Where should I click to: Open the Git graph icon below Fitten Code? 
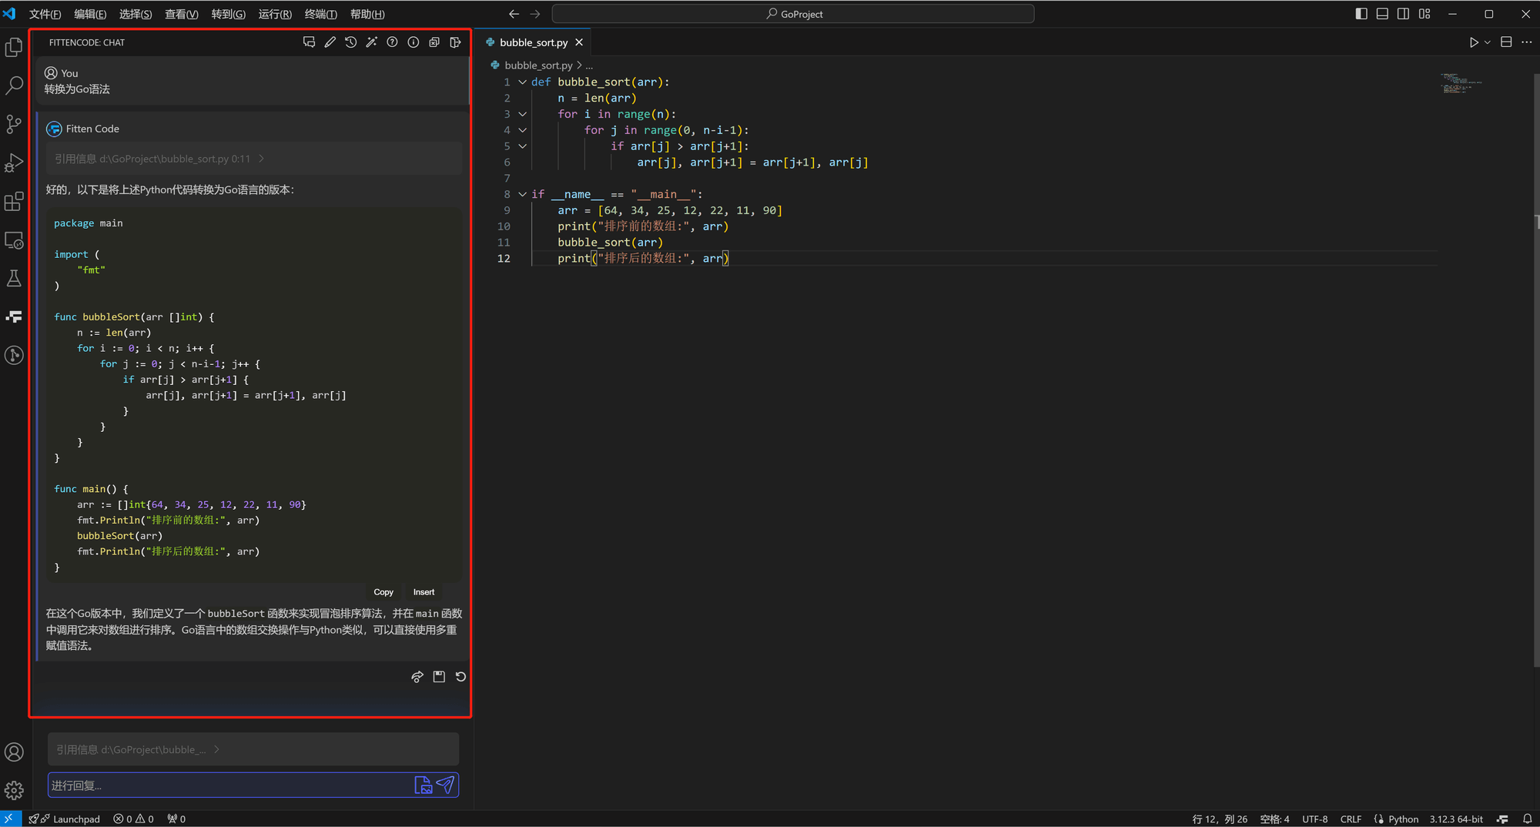click(x=14, y=355)
